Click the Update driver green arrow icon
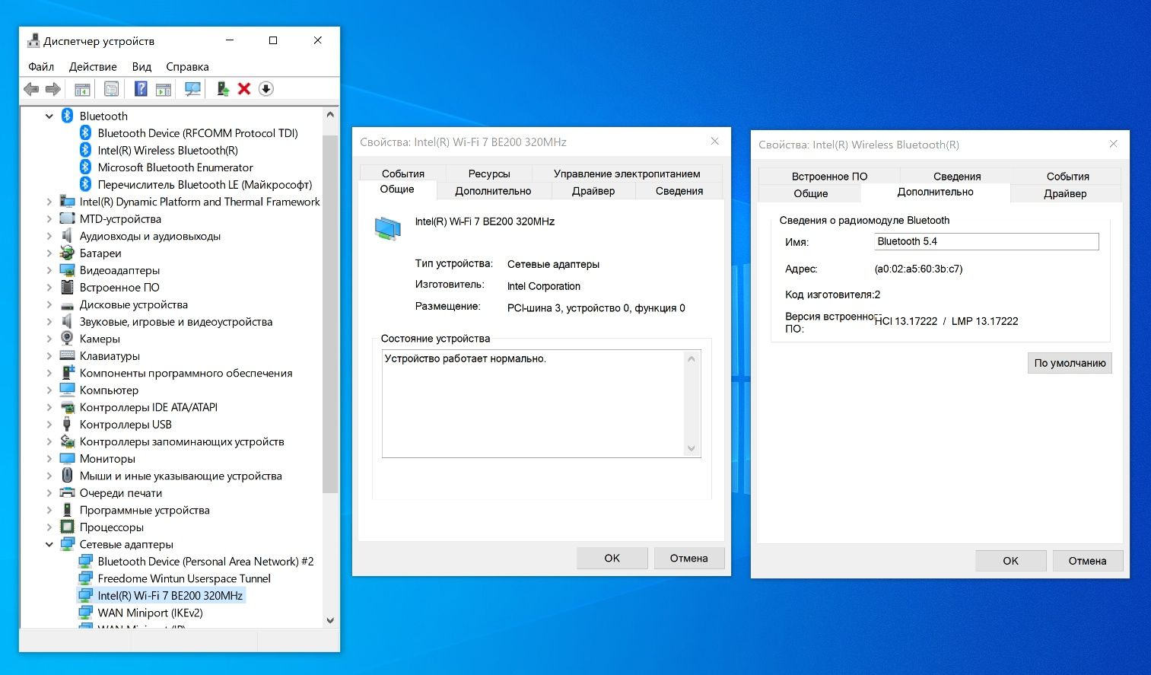Screen dimensions: 1151x675 point(223,89)
